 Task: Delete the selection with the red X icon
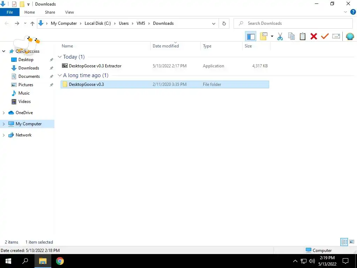pyautogui.click(x=313, y=36)
